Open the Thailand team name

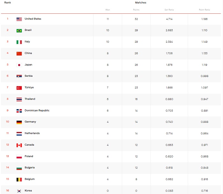coord(30,99)
